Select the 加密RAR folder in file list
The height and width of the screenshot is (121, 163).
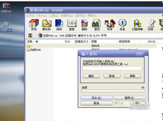(x=34, y=50)
